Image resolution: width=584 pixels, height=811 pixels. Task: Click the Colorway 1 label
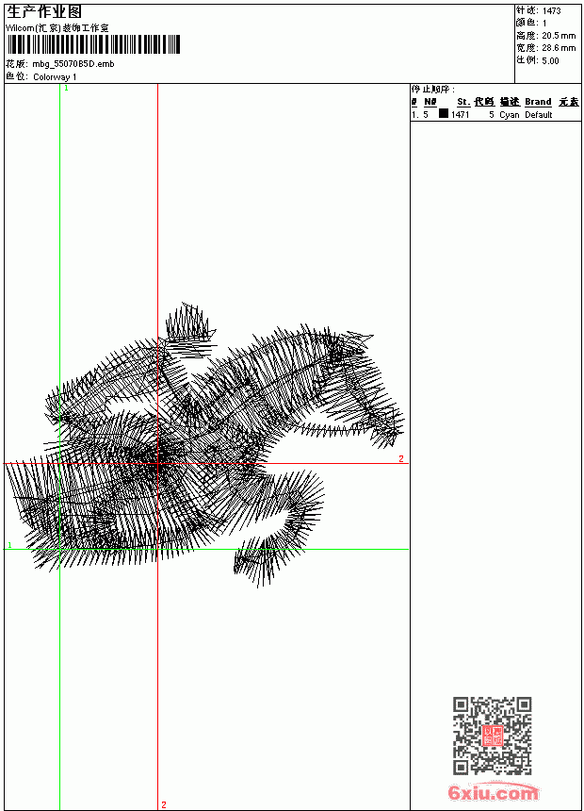click(55, 77)
